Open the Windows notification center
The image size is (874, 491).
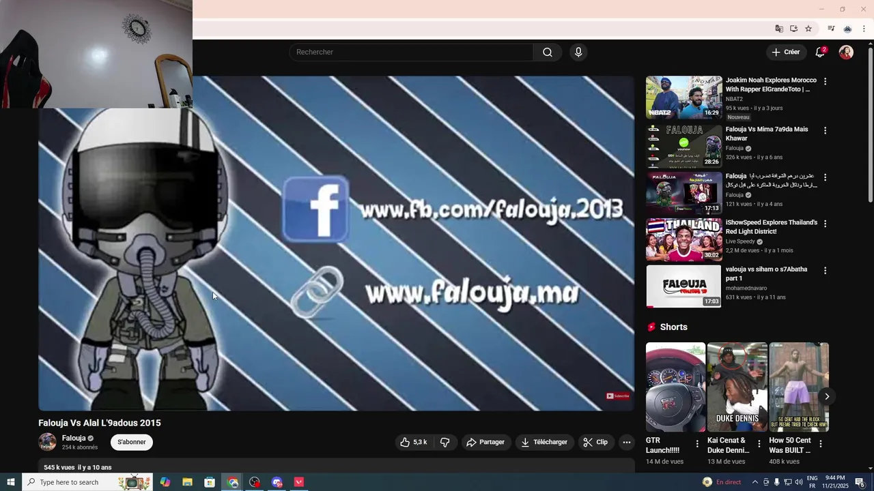tap(860, 482)
